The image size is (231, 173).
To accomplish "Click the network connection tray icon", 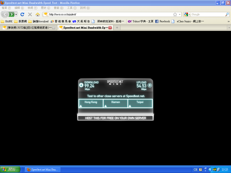I will (218, 169).
